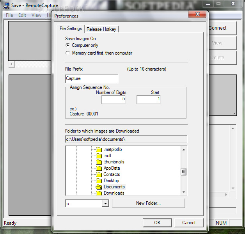The width and height of the screenshot is (245, 234).
Task: Click the folder tree scrollbar thumb
Action: (184, 172)
